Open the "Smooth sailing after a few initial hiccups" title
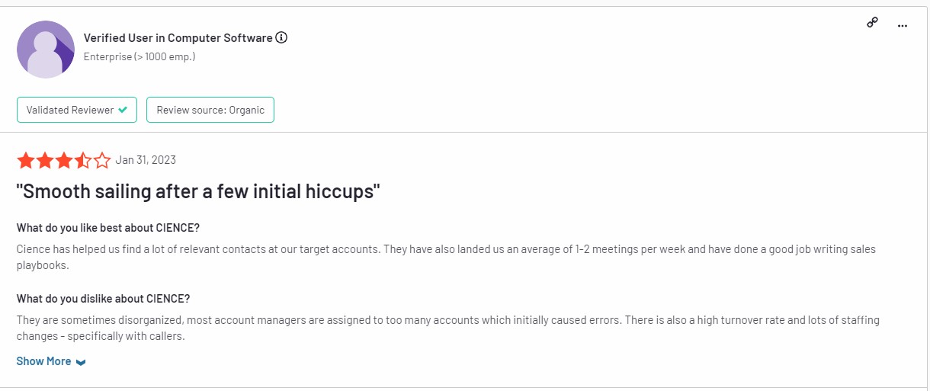 point(198,191)
